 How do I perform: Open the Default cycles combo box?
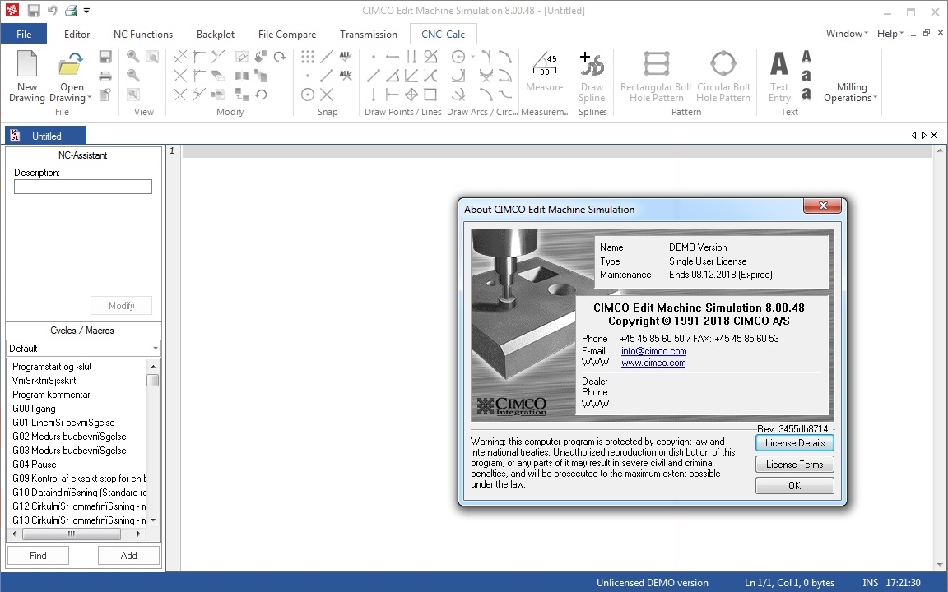click(x=83, y=349)
